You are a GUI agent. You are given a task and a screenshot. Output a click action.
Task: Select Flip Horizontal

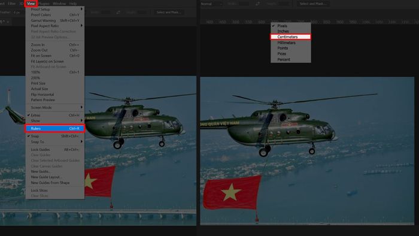[x=55, y=95]
